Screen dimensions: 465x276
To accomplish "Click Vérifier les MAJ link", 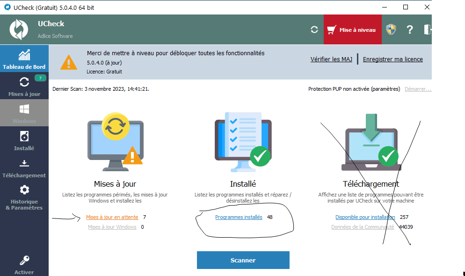I will [331, 59].
